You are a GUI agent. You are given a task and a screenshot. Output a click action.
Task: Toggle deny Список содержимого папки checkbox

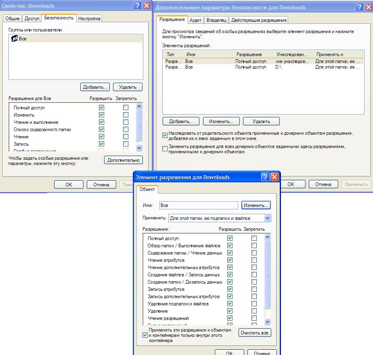(126, 129)
